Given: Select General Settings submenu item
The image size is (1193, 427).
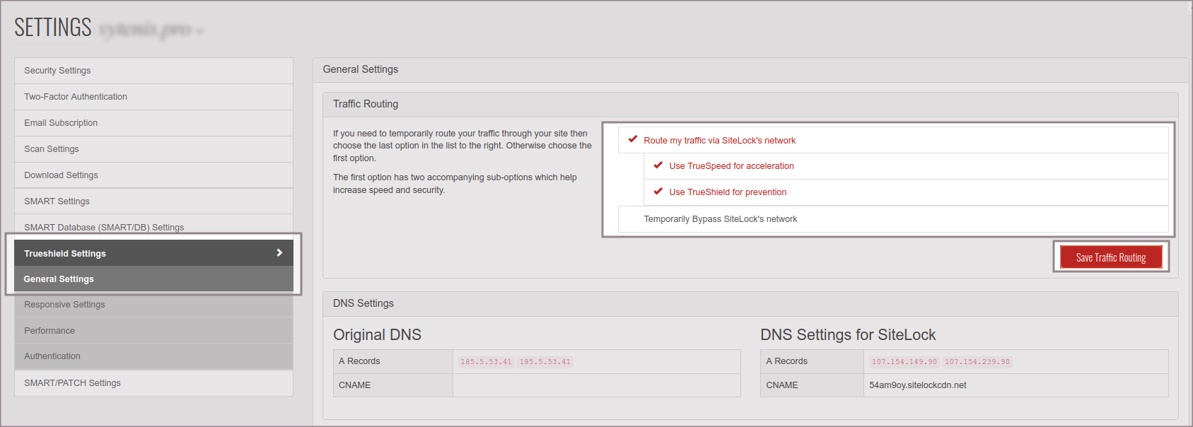Looking at the screenshot, I should point(59,279).
